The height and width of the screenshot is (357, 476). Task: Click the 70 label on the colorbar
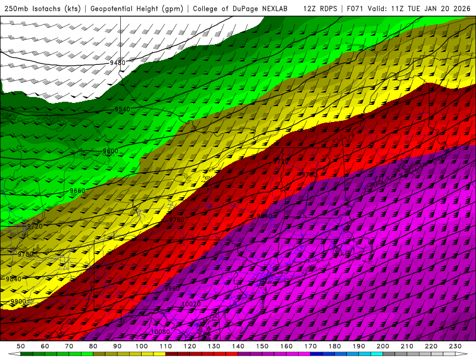(x=69, y=346)
